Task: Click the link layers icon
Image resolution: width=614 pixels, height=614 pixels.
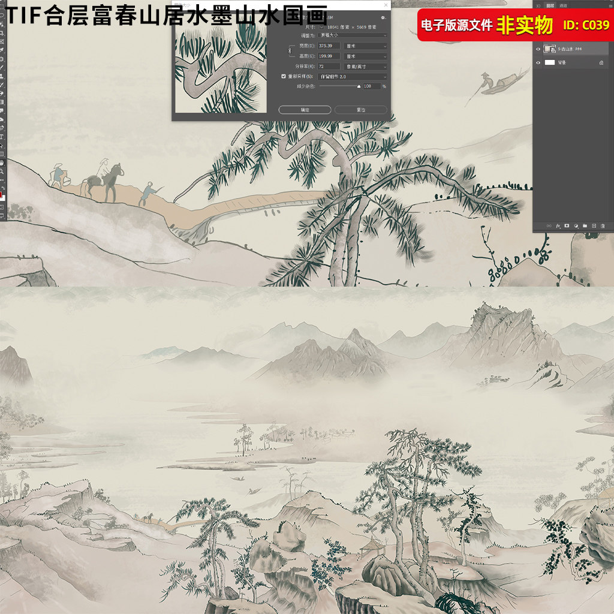Action: point(549,226)
